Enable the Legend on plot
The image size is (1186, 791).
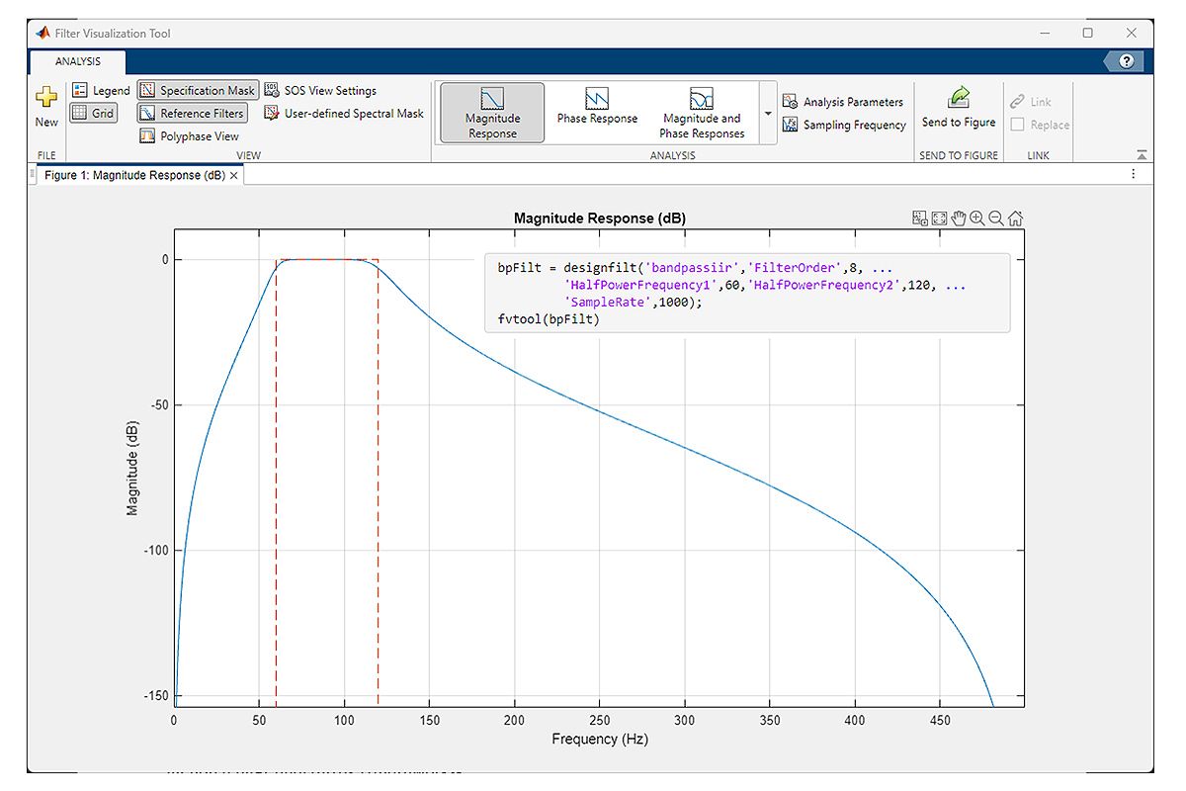[101, 90]
